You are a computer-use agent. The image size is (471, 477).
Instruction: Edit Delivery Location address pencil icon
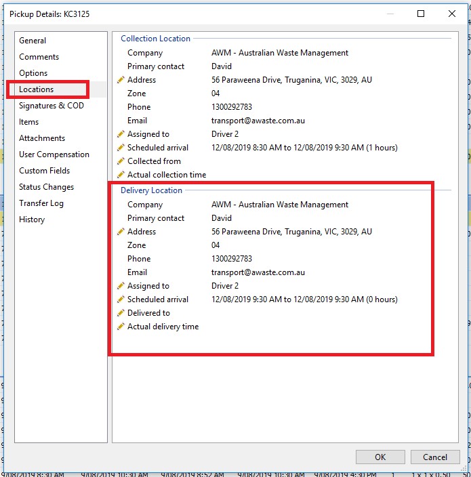[121, 232]
